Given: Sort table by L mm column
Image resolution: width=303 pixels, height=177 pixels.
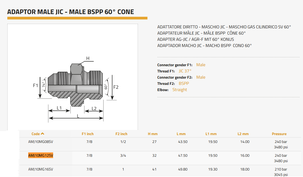Looking at the screenshot, I should (x=181, y=134).
